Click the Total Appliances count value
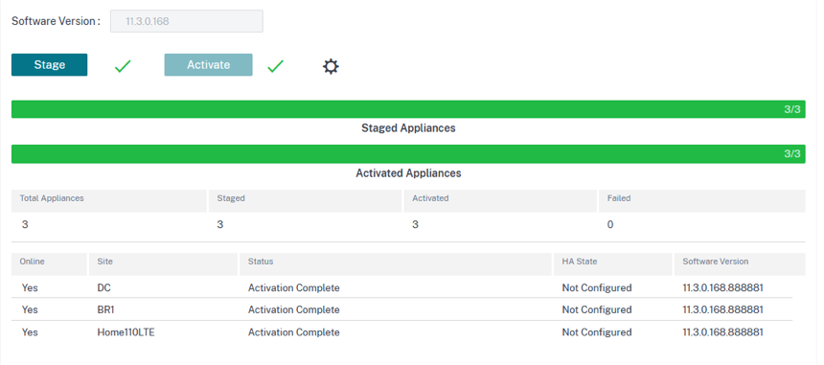 click(x=25, y=225)
